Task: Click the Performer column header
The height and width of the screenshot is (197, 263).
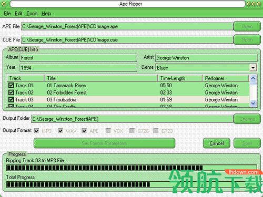Action: pyautogui.click(x=226, y=78)
